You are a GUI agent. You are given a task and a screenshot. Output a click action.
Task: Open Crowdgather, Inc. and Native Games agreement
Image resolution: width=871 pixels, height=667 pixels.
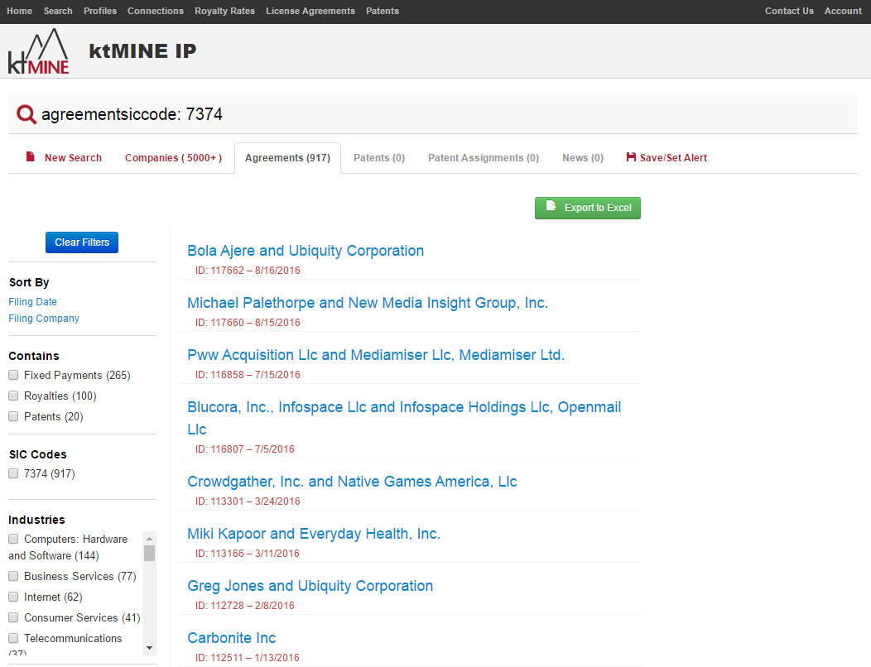[x=352, y=482]
